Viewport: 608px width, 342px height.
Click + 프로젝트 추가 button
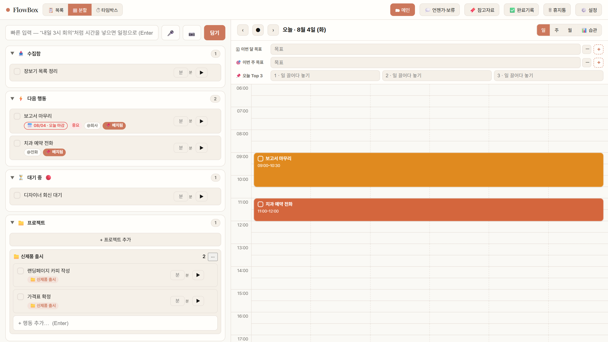click(115, 240)
